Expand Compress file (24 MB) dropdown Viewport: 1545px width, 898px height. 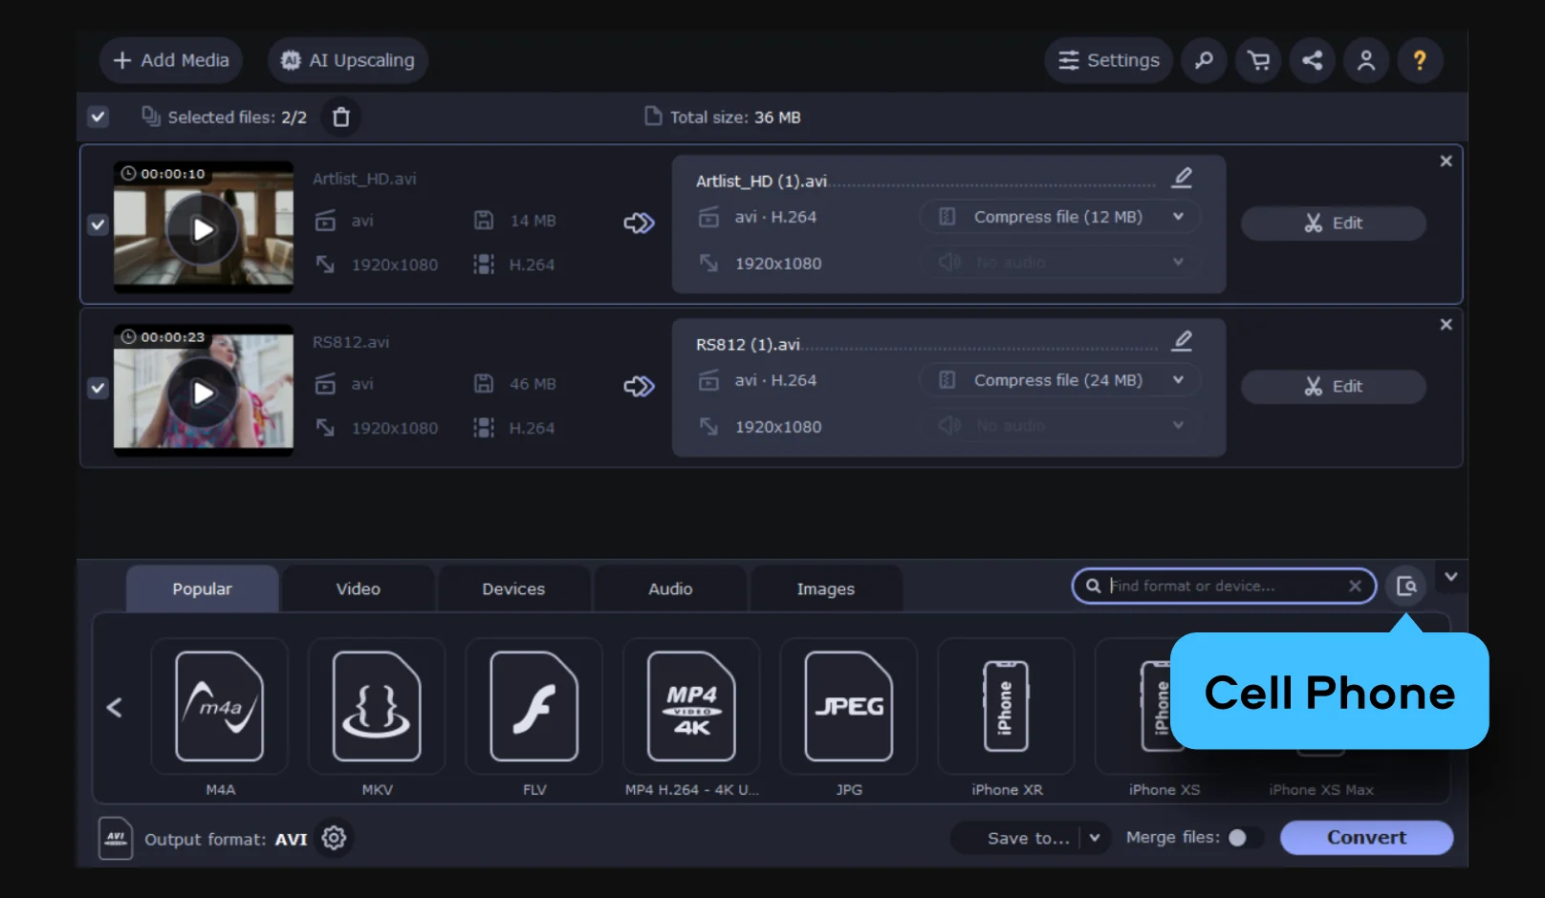click(x=1178, y=380)
